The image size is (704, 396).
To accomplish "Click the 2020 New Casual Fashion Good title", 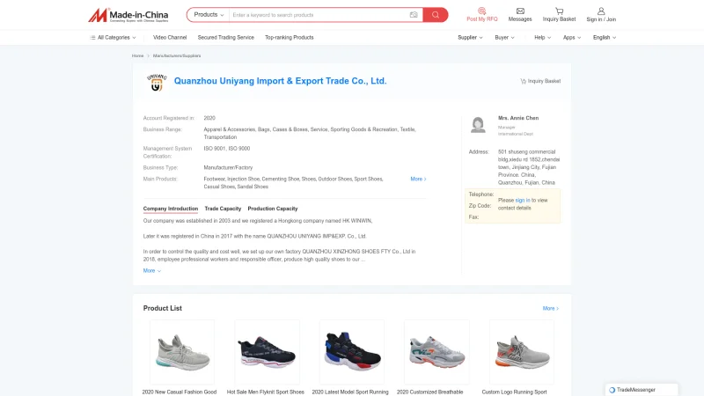I will tap(180, 392).
